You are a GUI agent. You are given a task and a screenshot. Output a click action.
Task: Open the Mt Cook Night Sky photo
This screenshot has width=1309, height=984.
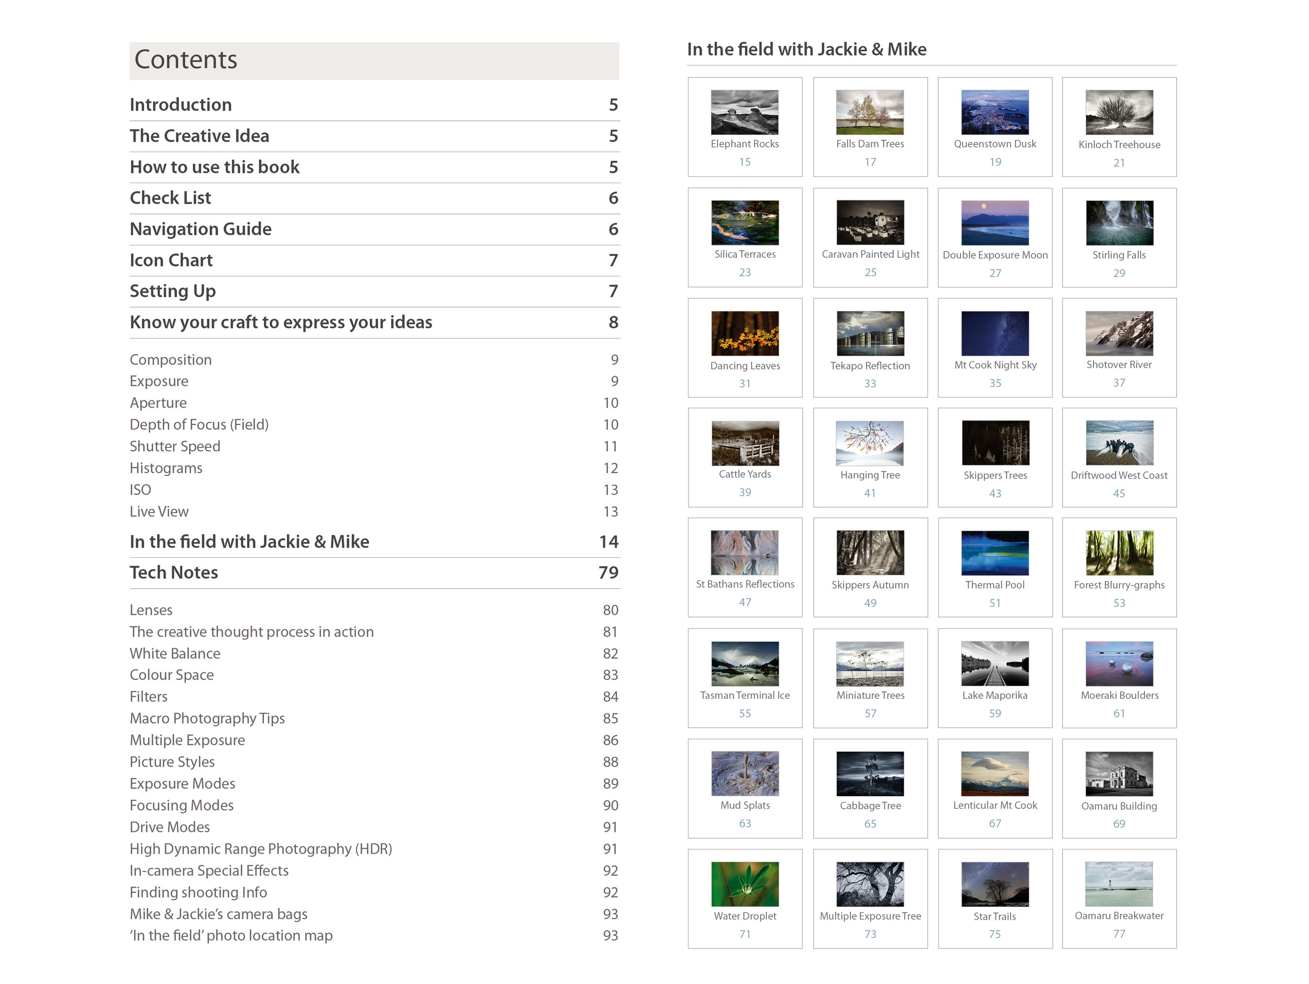995,334
